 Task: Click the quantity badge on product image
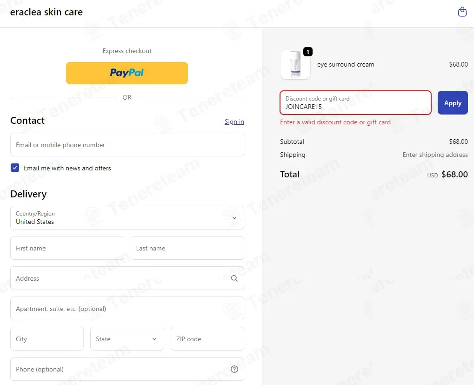pyautogui.click(x=308, y=52)
